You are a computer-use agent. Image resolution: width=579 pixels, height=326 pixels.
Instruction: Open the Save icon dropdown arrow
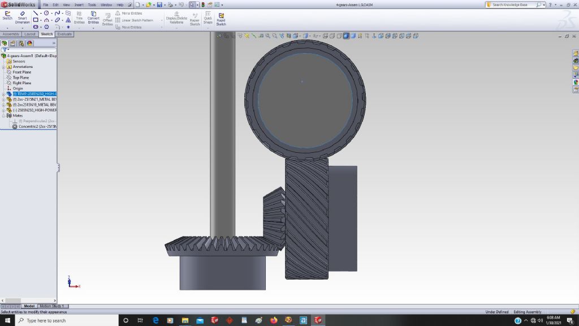(x=165, y=5)
